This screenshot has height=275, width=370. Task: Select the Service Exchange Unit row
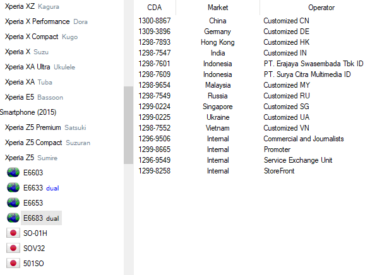click(252, 160)
